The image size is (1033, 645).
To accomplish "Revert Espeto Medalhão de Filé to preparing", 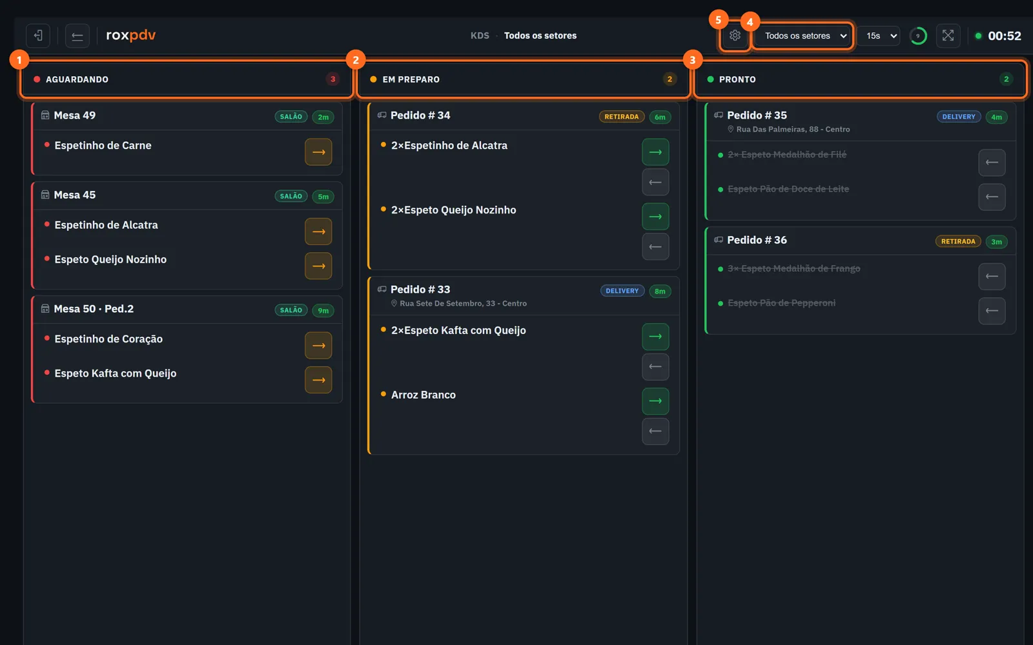I will (992, 163).
